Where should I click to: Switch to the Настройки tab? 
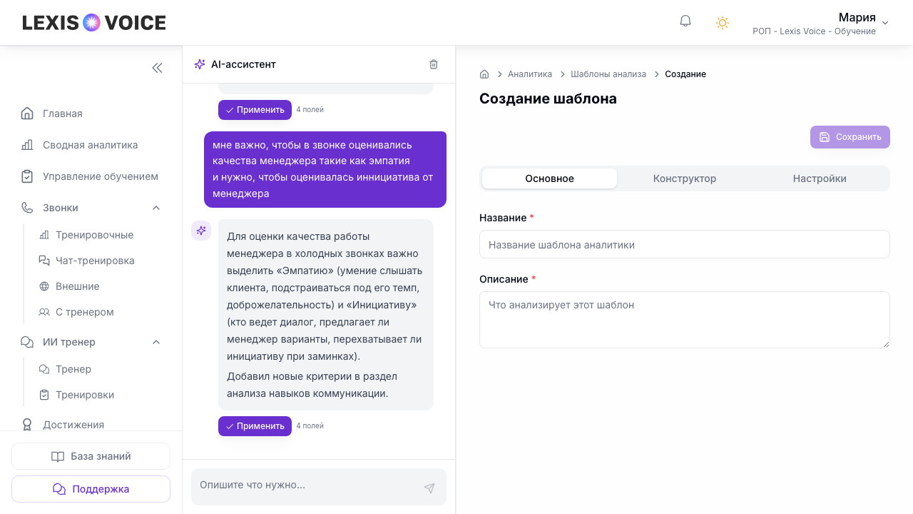click(820, 178)
